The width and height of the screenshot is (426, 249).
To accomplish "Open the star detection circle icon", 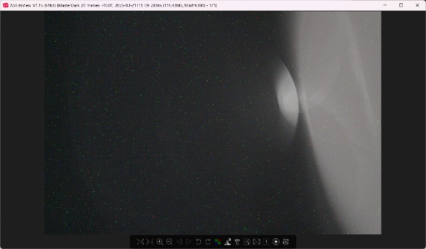I will click(276, 242).
